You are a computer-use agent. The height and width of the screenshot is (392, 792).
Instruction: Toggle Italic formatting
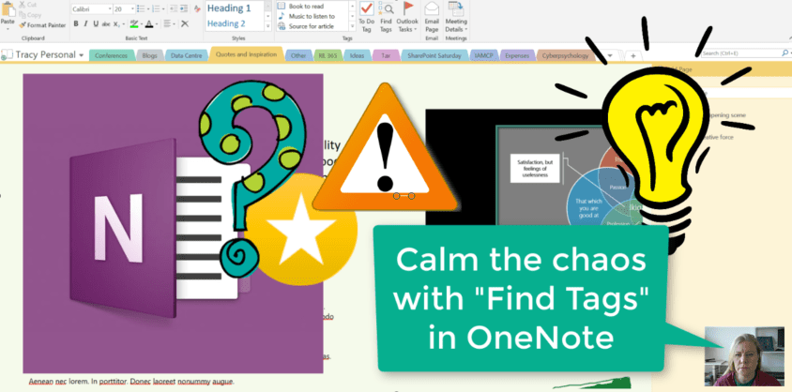[x=85, y=23]
